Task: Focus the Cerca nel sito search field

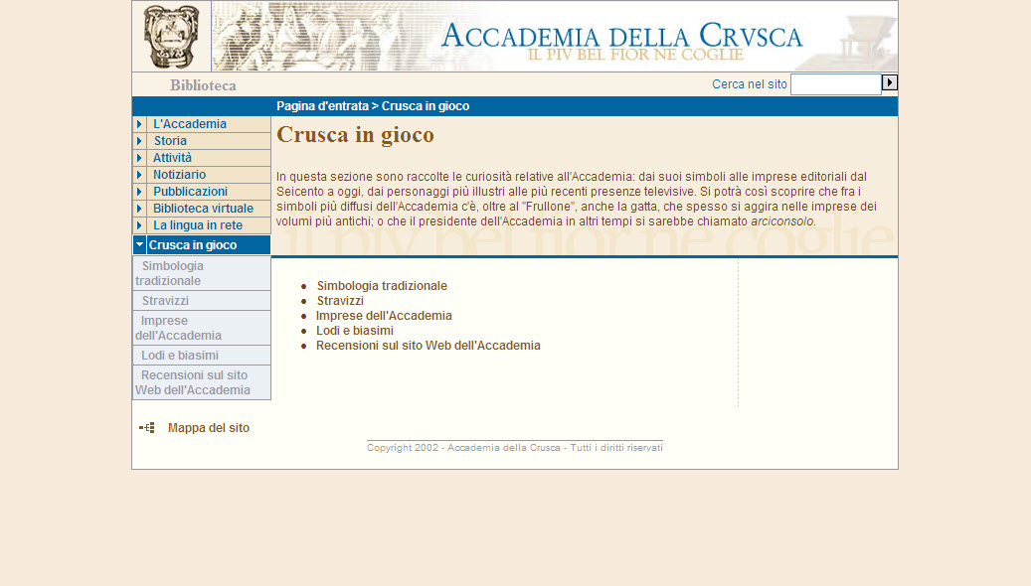Action: pos(836,84)
